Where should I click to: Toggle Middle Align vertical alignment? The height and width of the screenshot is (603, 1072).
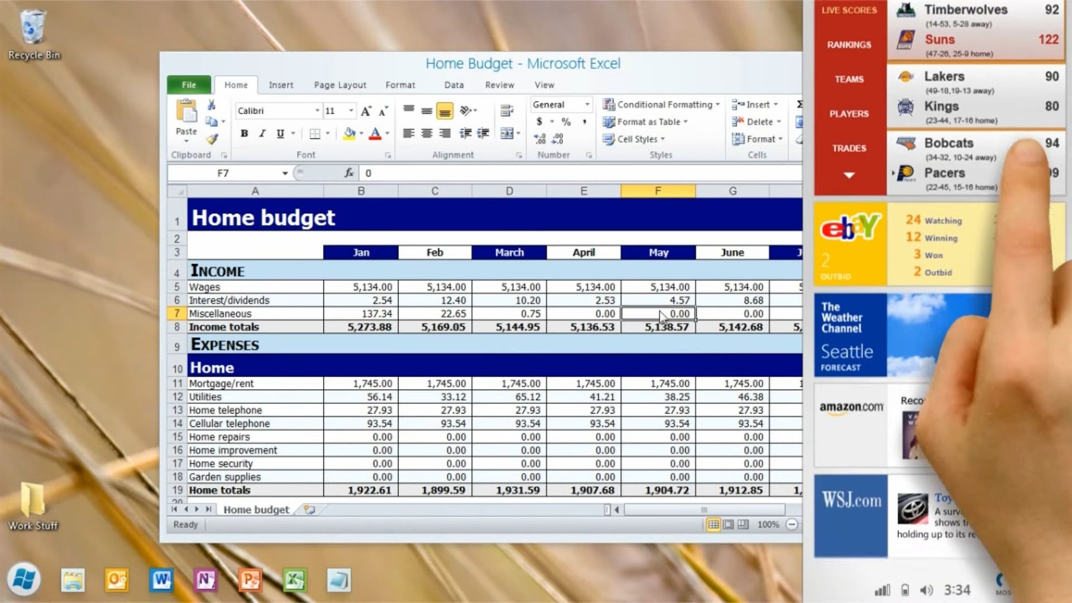click(x=427, y=111)
